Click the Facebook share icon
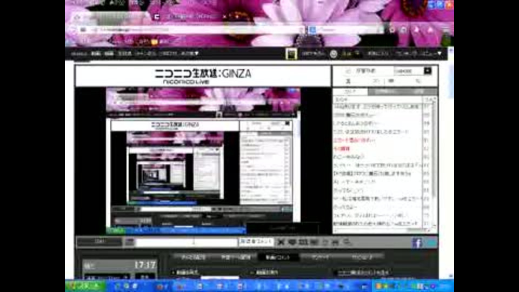The height and width of the screenshot is (292, 519). click(x=417, y=242)
